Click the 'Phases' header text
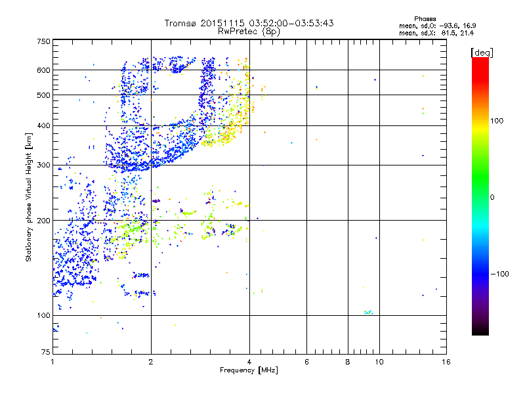Image resolution: width=525 pixels, height=394 pixels. pyautogui.click(x=425, y=19)
